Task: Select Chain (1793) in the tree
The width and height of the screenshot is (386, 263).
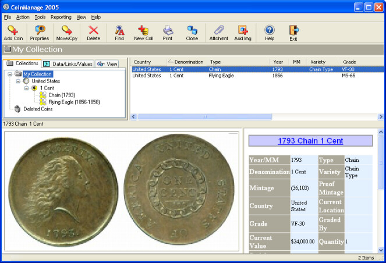Action: [x=62, y=95]
